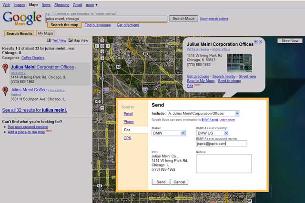The image size is (305, 203).
Task: Open Gmail from the top bar
Action: [77, 5]
